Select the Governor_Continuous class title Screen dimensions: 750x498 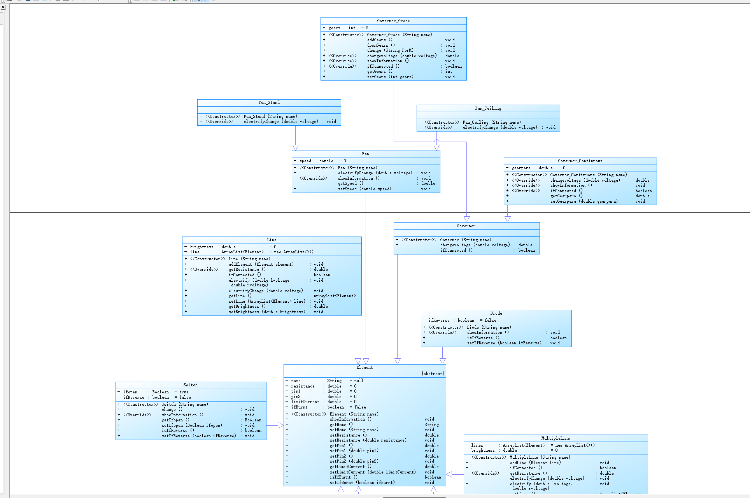580,161
